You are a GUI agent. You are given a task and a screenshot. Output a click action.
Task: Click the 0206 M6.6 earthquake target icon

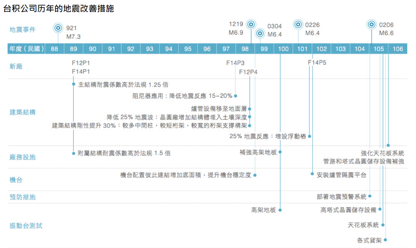point(371,25)
